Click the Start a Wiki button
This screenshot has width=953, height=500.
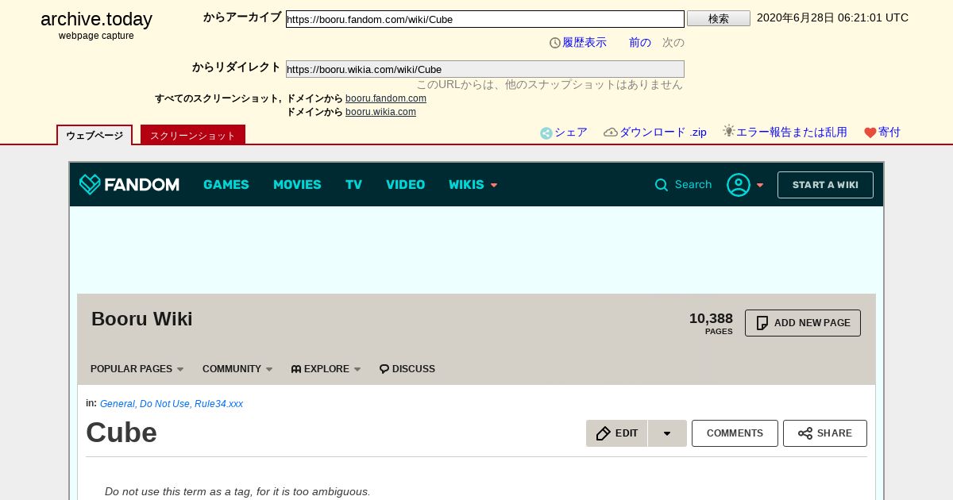[825, 185]
